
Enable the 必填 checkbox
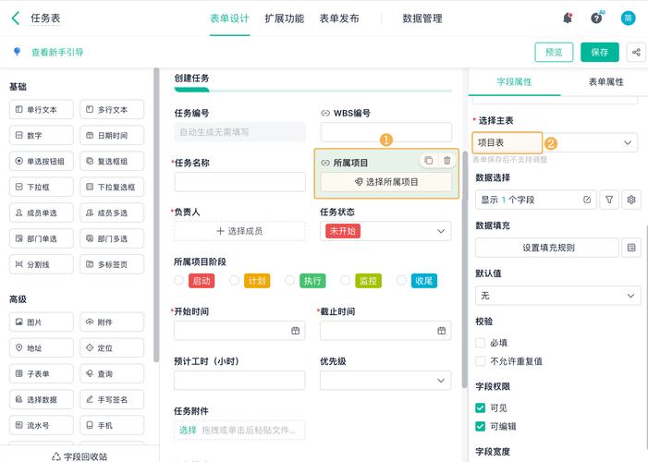point(480,343)
